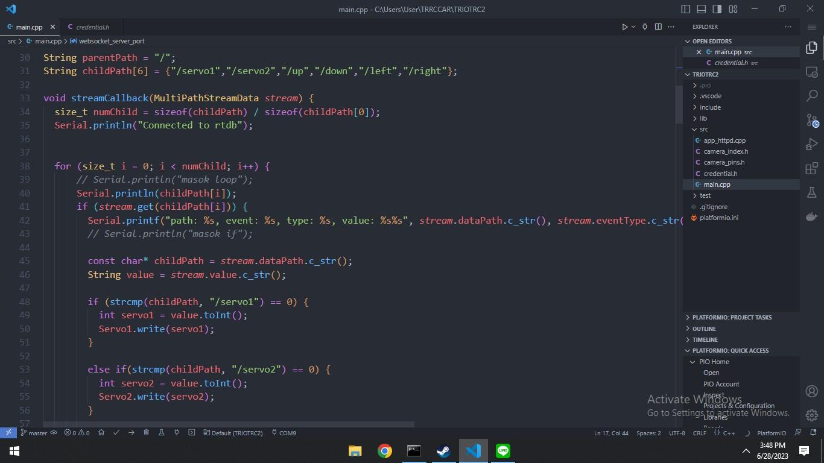Click the PlatformIO Home status bar icon
Image resolution: width=824 pixels, height=463 pixels.
tap(101, 433)
